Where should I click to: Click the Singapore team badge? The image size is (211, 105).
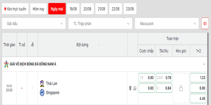42,93
